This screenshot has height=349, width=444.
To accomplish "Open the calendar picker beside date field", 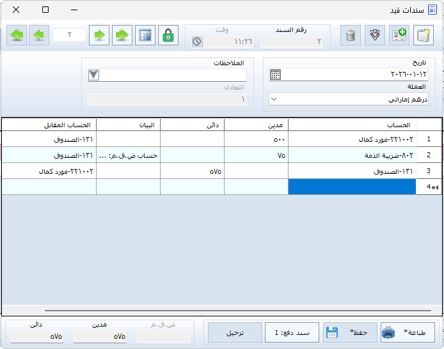I will [275, 74].
